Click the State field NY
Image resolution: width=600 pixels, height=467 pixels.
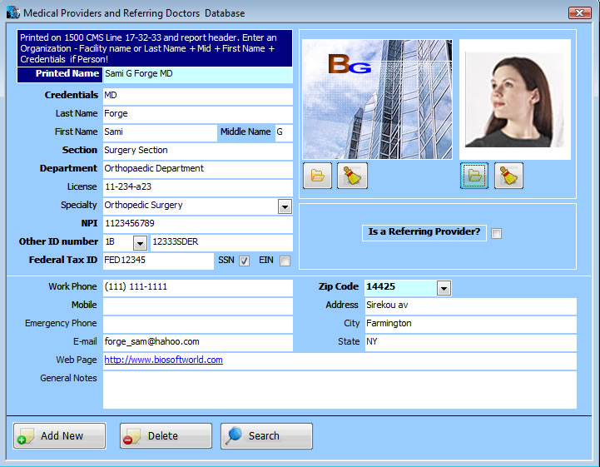point(471,343)
